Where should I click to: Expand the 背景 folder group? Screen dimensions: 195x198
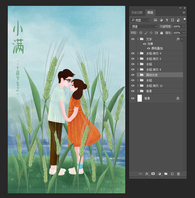coord(138,91)
